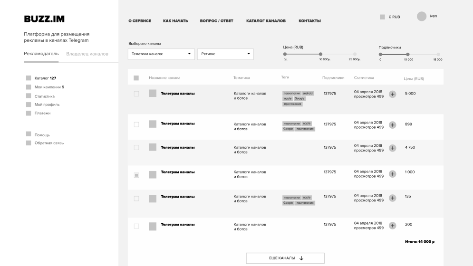Screen dimensions: 473x266
Task: Click the Статистика sidebar icon
Action: coord(29,96)
